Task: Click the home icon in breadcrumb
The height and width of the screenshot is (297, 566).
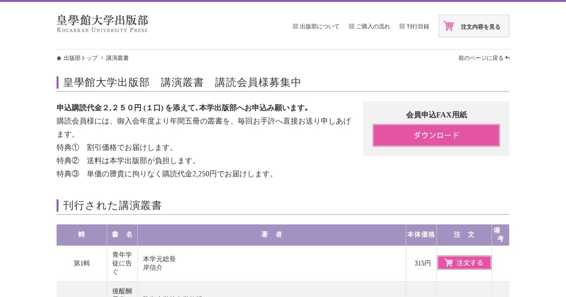Action: pos(59,58)
